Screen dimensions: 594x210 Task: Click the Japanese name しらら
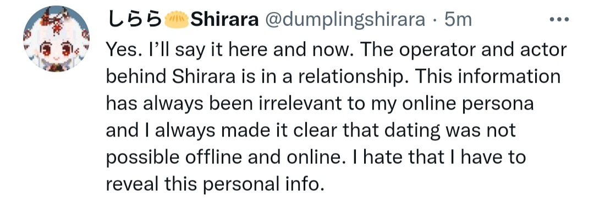135,20
